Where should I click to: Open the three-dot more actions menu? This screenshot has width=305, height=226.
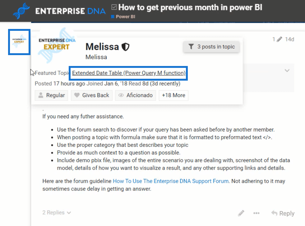click(x=256, y=213)
